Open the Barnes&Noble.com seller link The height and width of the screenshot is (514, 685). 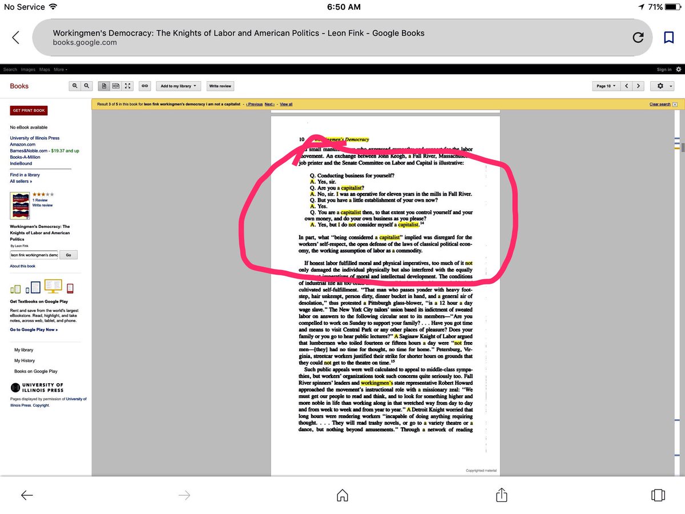click(29, 151)
